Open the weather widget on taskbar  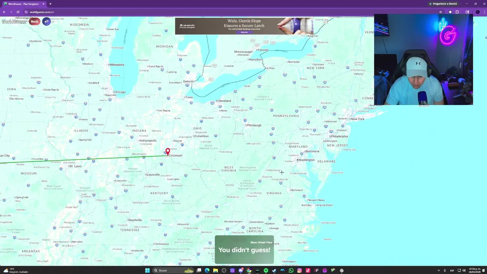coord(15,271)
